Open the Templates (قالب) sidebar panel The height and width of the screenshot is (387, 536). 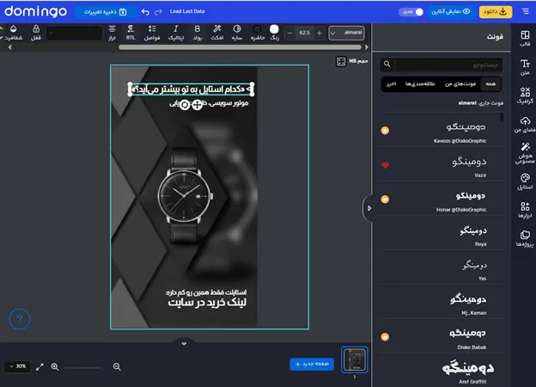click(x=525, y=38)
